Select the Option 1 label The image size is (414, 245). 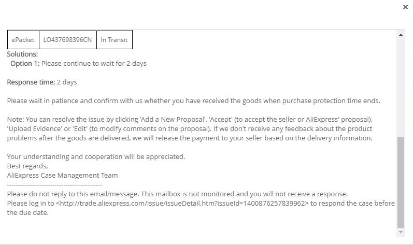25,64
